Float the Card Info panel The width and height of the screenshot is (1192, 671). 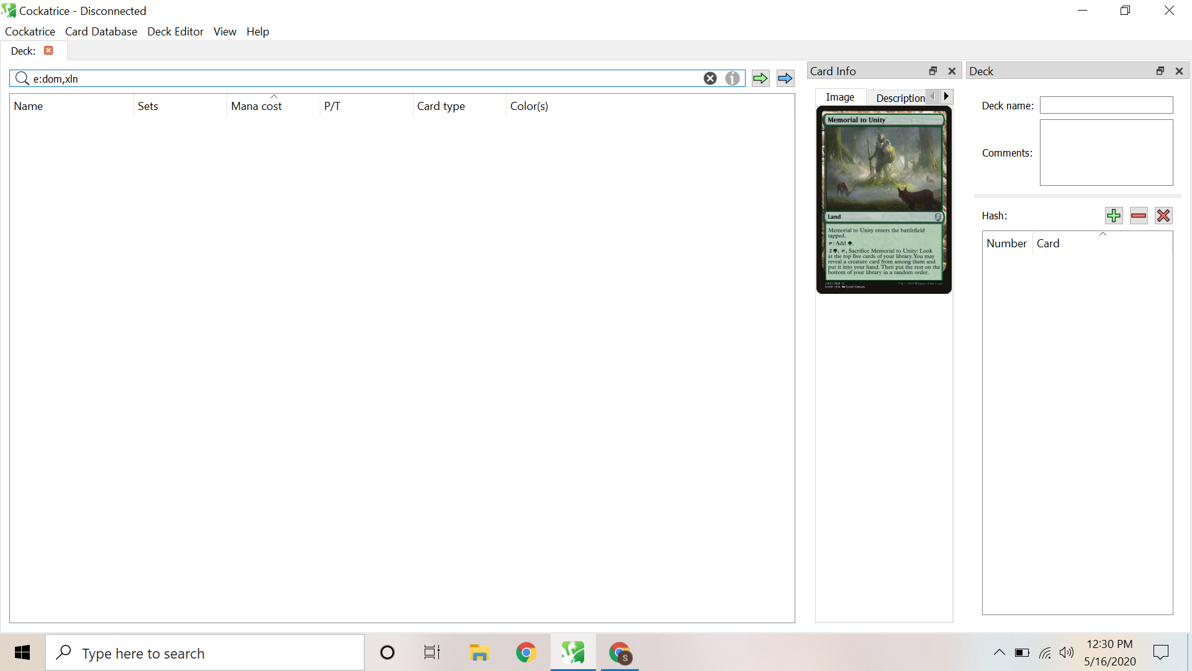pos(932,71)
